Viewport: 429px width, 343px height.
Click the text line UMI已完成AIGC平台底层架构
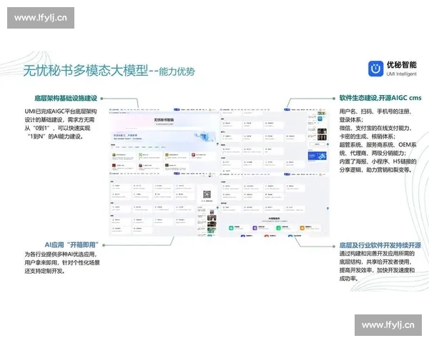click(61, 111)
